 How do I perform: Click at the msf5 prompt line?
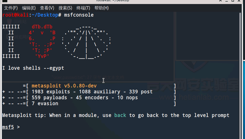pos(120,127)
